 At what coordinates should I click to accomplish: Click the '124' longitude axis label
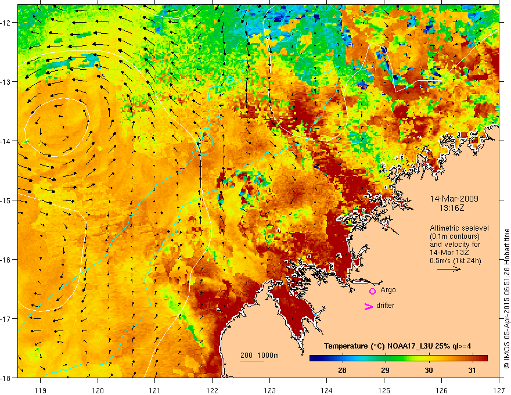pyautogui.click(x=327, y=390)
